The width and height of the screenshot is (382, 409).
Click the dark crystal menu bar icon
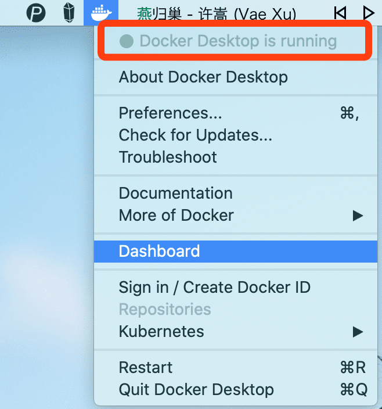pyautogui.click(x=69, y=13)
